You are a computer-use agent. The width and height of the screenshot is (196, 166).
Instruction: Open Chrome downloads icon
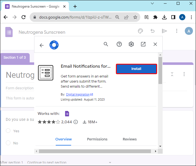164,17
